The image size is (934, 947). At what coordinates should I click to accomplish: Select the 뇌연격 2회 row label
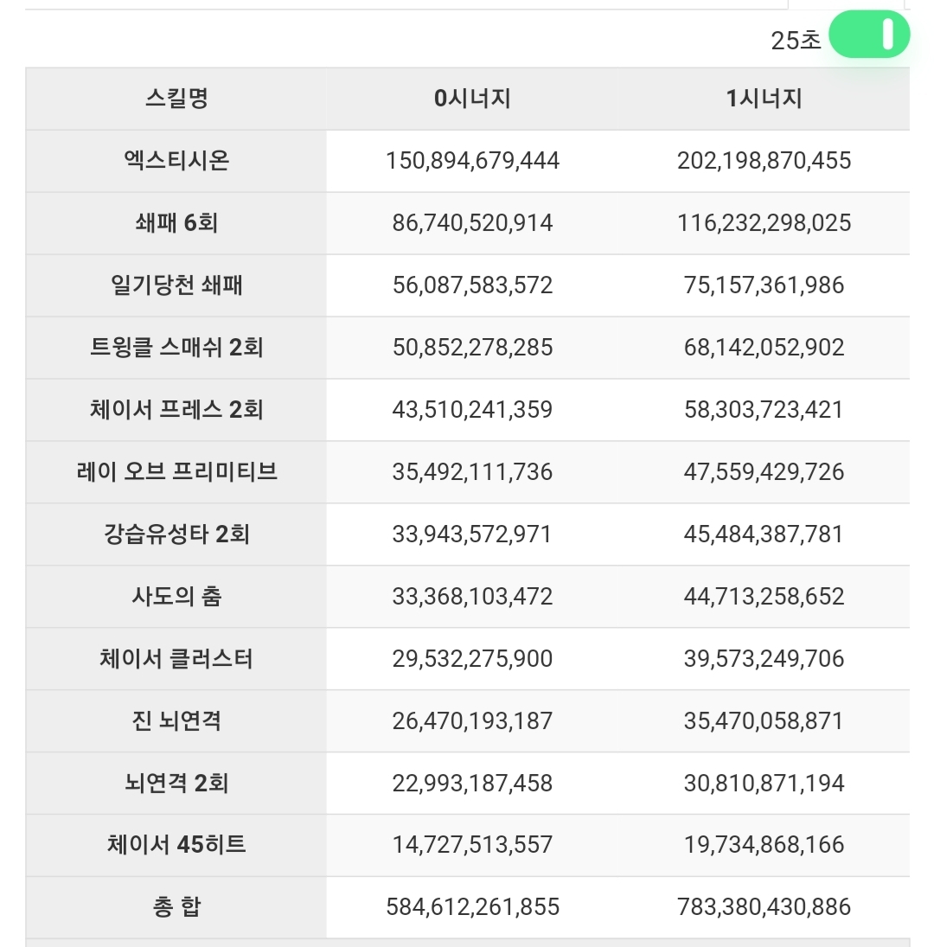(176, 783)
